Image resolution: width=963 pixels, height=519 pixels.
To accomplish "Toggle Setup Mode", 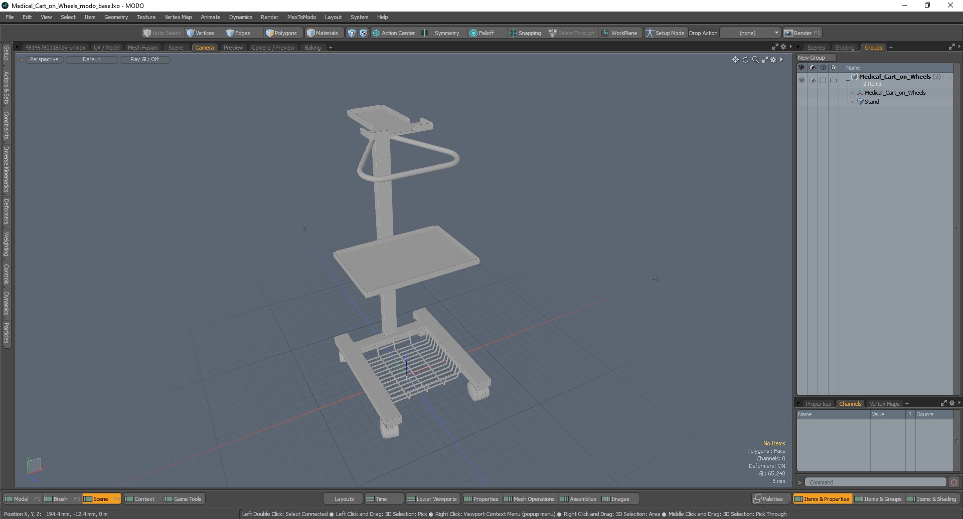I will pyautogui.click(x=665, y=33).
